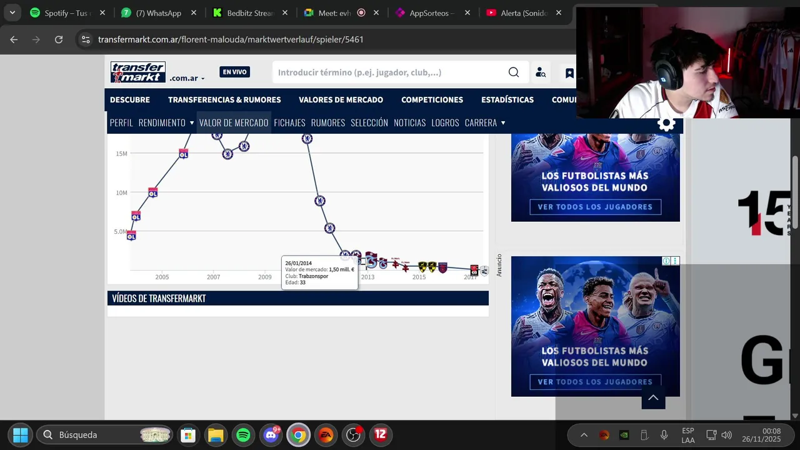Expand the CARRERA dropdown
The image size is (800, 450).
pos(485,122)
